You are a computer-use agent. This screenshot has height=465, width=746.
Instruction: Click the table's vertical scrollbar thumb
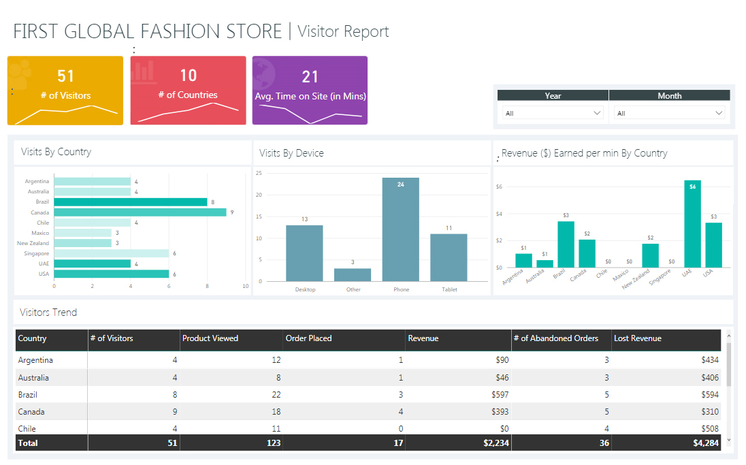point(728,364)
